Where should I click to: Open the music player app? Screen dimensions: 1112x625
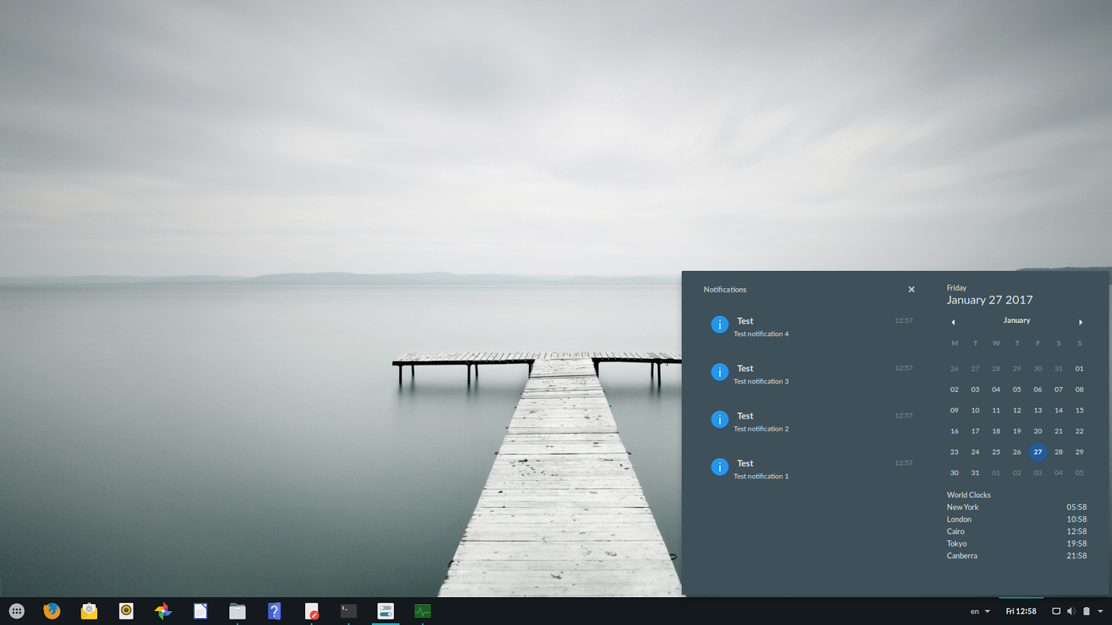(x=126, y=611)
